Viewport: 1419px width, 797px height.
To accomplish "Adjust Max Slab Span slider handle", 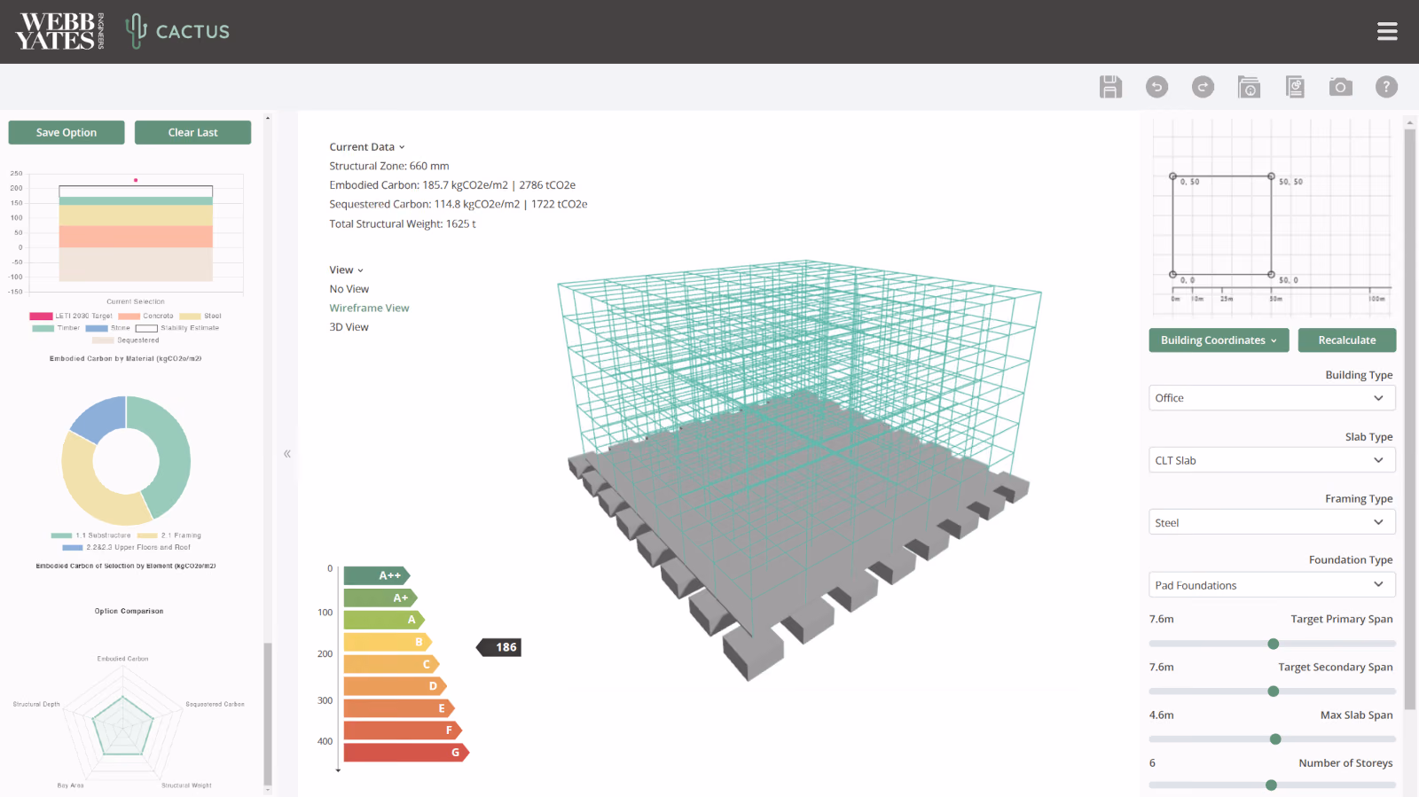I will [x=1275, y=739].
